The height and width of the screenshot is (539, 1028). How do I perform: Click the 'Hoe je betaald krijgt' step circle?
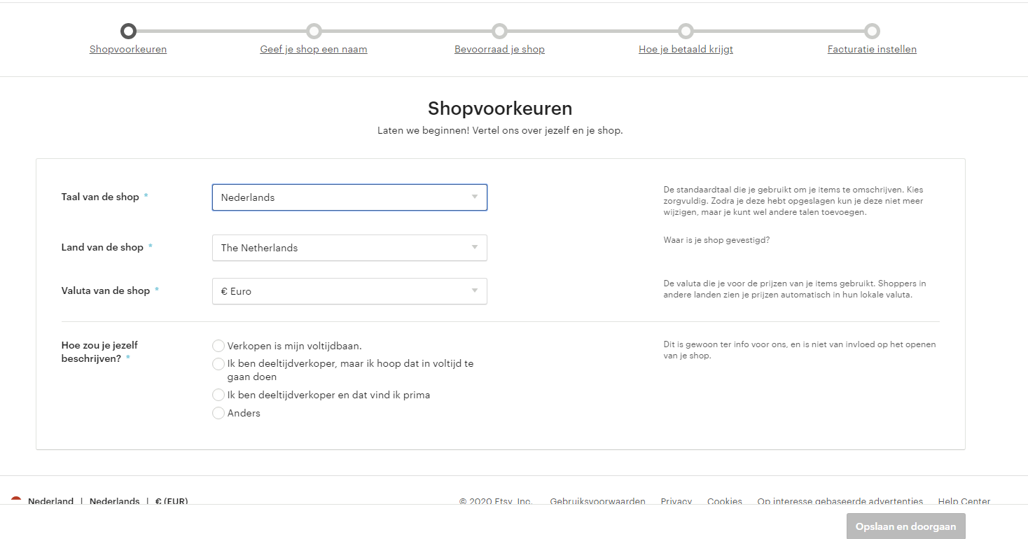[x=686, y=31]
